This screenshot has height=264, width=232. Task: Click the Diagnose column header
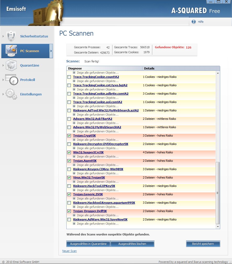pos(104,68)
